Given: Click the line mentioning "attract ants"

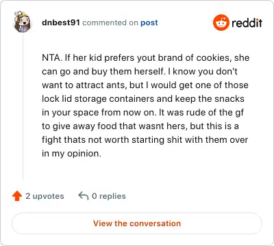Looking at the screenshot, I should tap(145, 85).
